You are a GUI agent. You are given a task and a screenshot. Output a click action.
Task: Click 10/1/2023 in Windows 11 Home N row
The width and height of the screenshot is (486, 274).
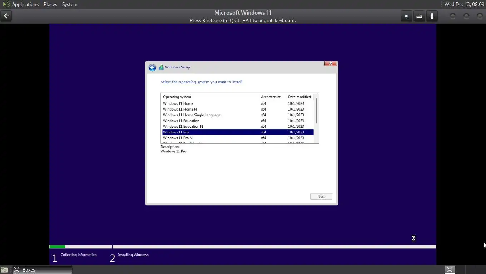click(x=296, y=109)
